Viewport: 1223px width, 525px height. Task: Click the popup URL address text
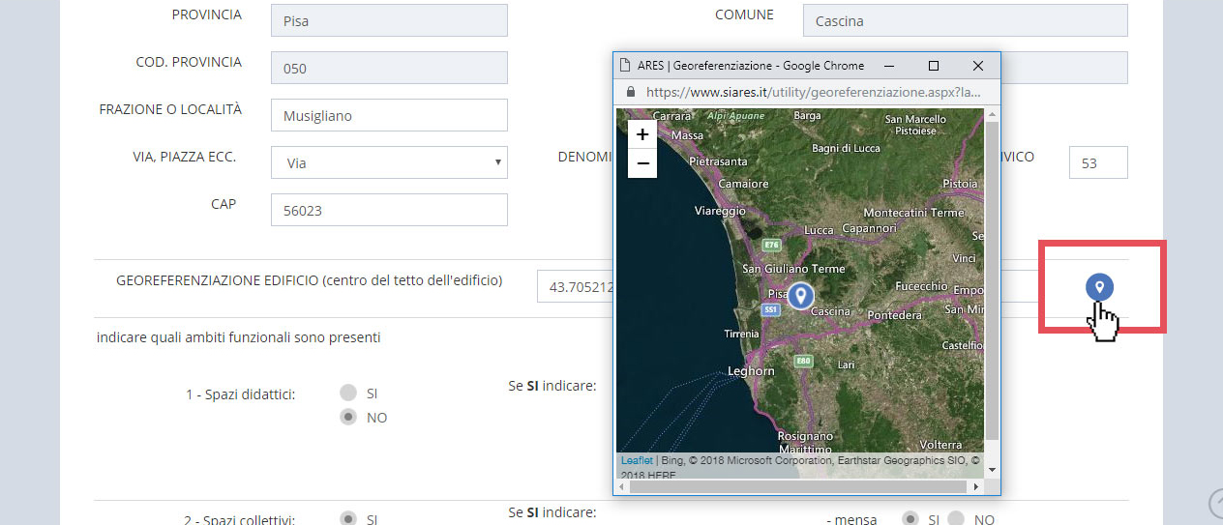tap(813, 92)
